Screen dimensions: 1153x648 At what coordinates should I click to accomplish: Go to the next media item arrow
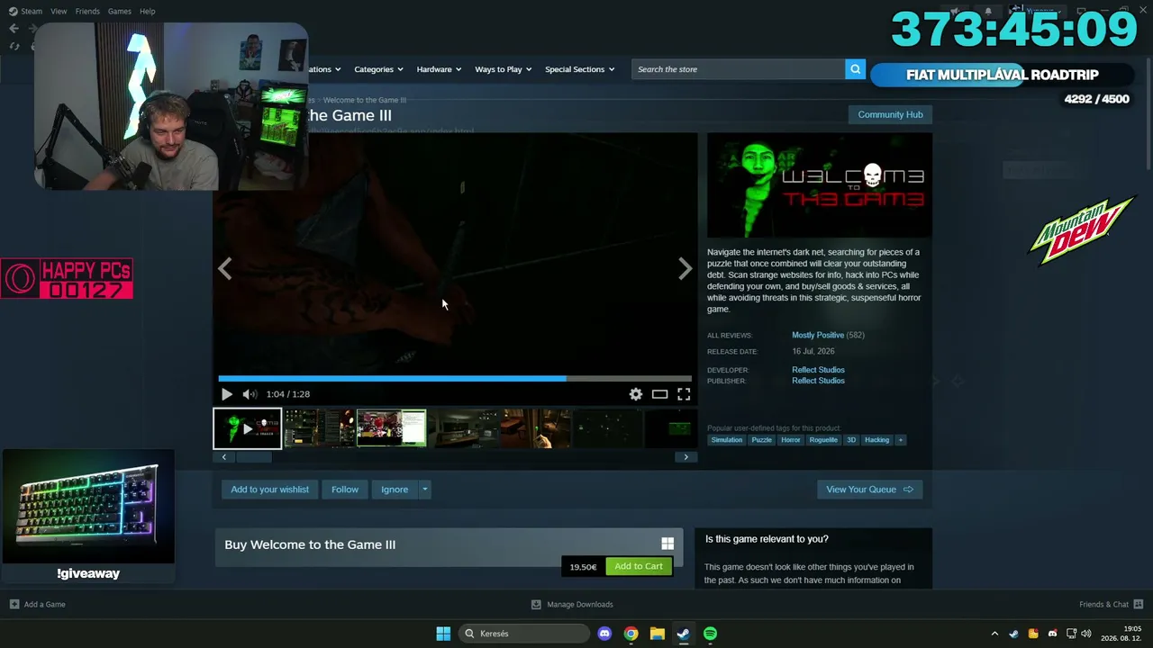pos(685,269)
